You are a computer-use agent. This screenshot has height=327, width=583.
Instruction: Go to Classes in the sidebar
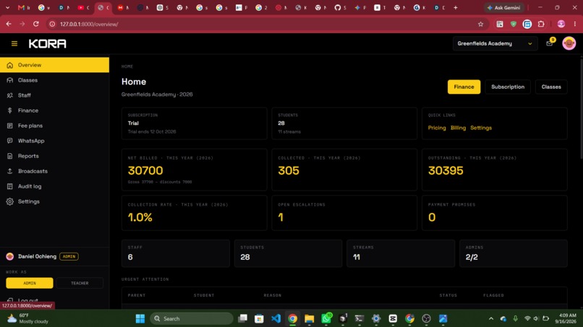coord(54,80)
